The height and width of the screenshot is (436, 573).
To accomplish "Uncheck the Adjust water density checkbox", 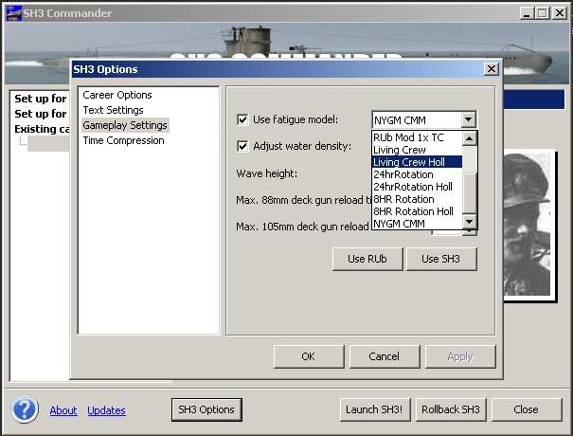I will click(x=242, y=146).
